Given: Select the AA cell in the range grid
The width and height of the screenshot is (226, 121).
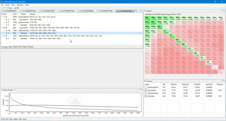Looking at the screenshot, I should point(148,18).
